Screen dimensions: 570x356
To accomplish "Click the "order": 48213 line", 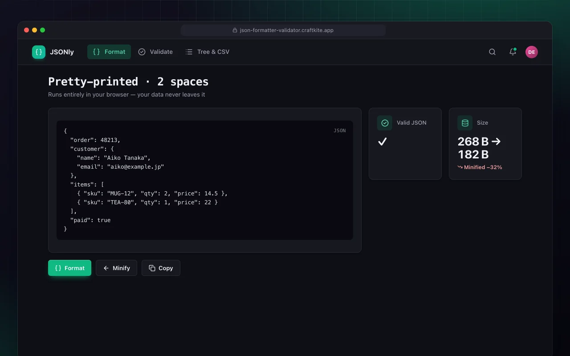I will tap(95, 140).
